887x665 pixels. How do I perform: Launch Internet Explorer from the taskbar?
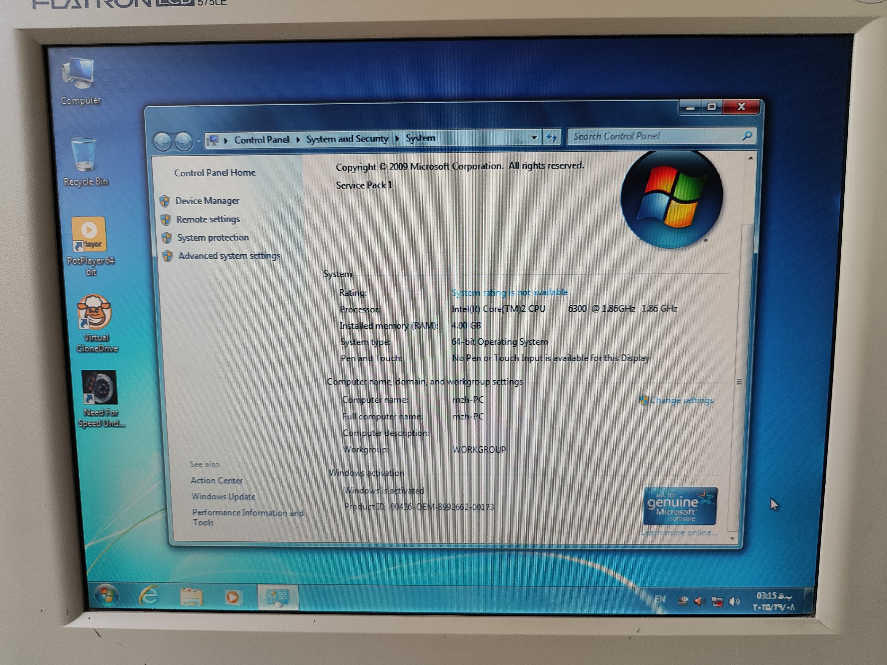[x=149, y=596]
